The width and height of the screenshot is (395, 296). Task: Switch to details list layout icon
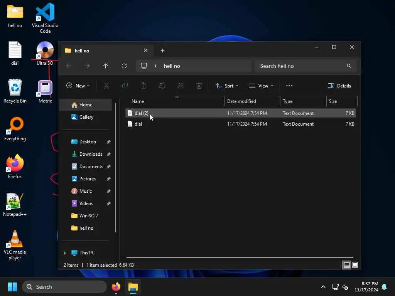pyautogui.click(x=347, y=265)
